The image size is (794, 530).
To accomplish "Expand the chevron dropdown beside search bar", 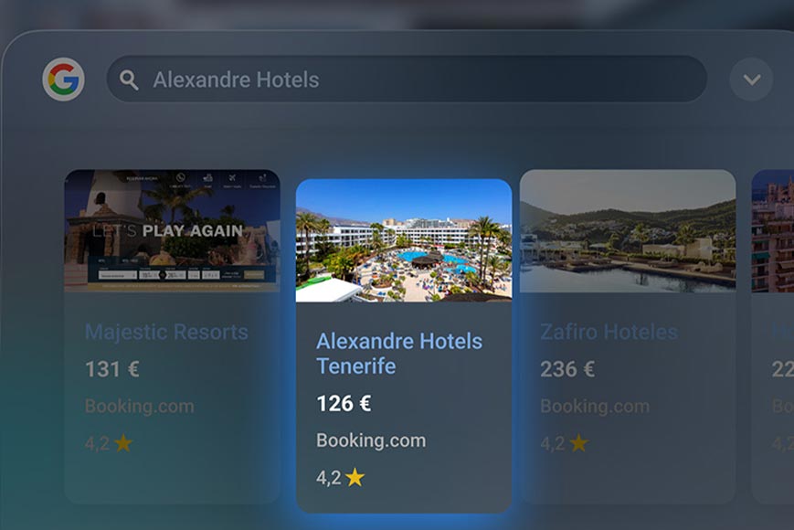I will click(x=751, y=79).
